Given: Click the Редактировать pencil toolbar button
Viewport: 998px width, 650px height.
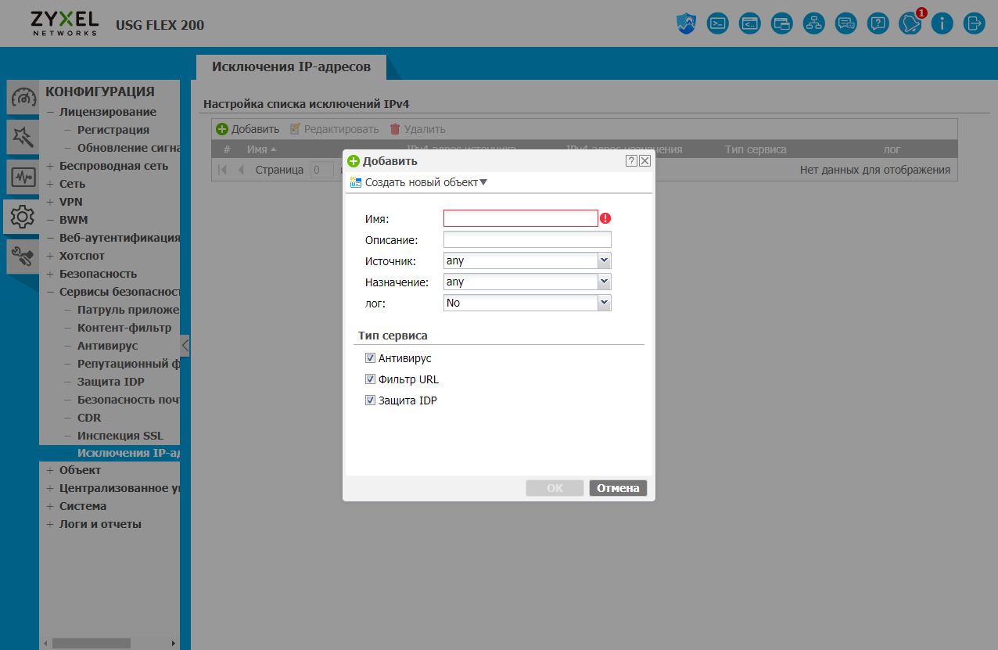Looking at the screenshot, I should point(334,129).
